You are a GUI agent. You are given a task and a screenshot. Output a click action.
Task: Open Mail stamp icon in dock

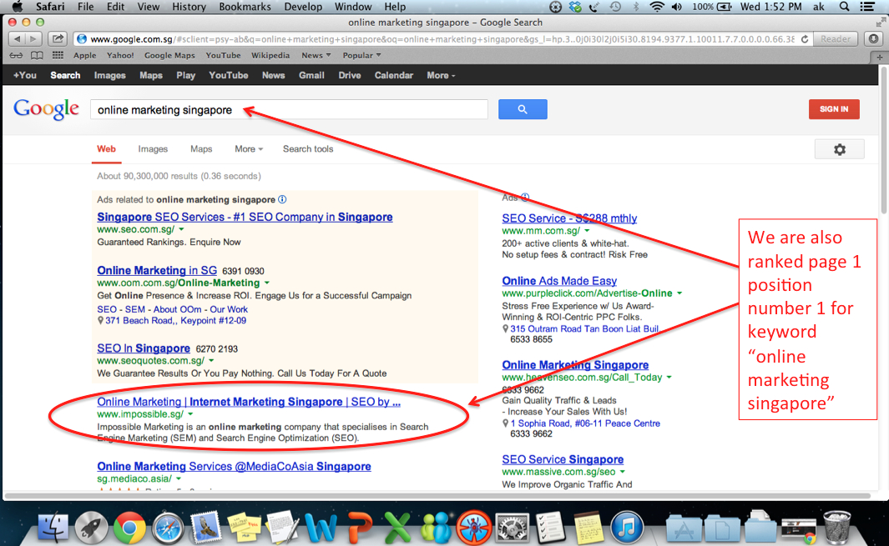[x=205, y=527]
